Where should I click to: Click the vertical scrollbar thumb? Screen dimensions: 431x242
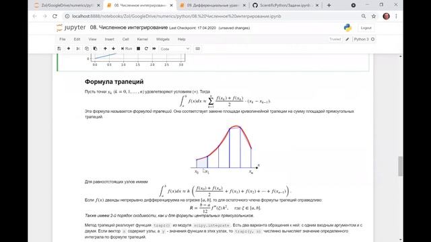[401, 166]
